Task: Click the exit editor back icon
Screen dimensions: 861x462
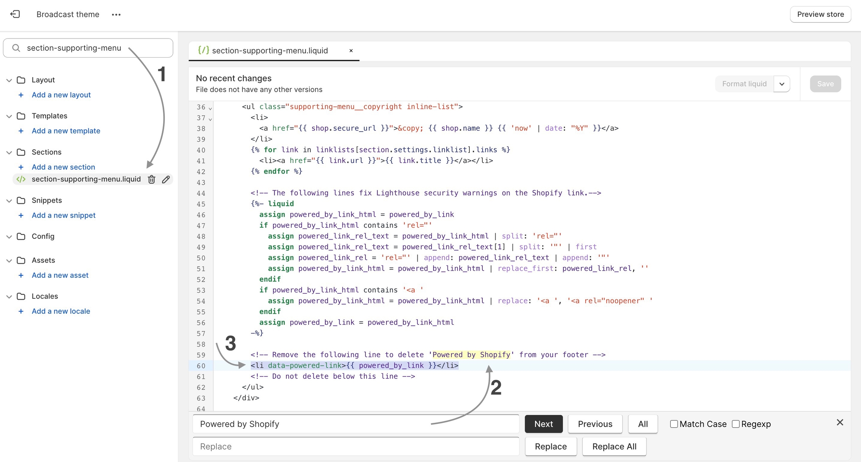Action: [15, 14]
